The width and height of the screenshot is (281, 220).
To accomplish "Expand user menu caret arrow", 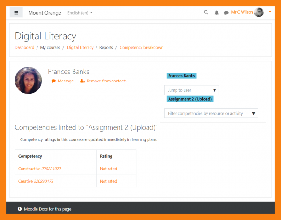I will click(x=270, y=12).
